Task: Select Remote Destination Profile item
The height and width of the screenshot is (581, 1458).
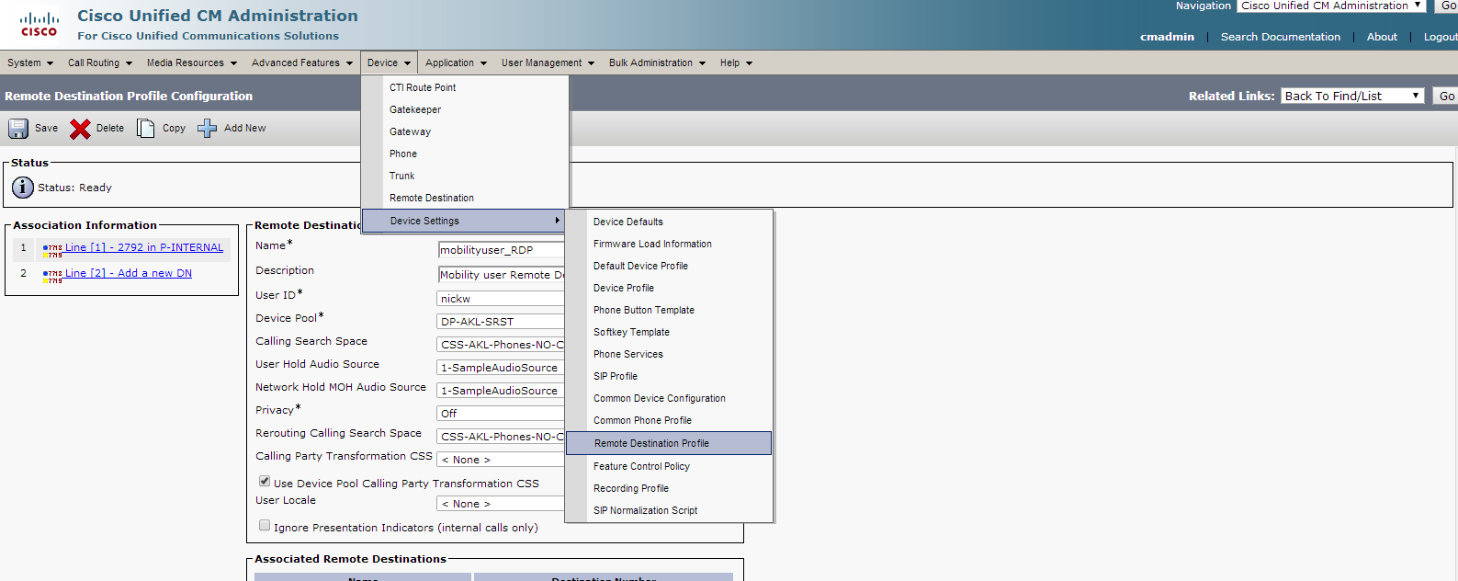Action: pos(669,443)
